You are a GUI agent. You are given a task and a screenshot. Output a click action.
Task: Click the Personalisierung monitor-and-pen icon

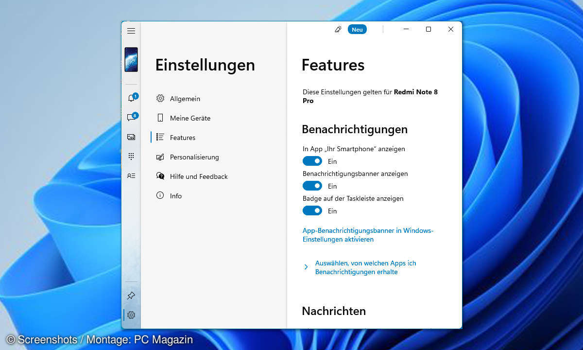pos(160,157)
